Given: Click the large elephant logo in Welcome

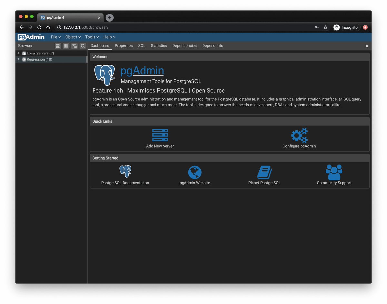Looking at the screenshot, I should (105, 75).
